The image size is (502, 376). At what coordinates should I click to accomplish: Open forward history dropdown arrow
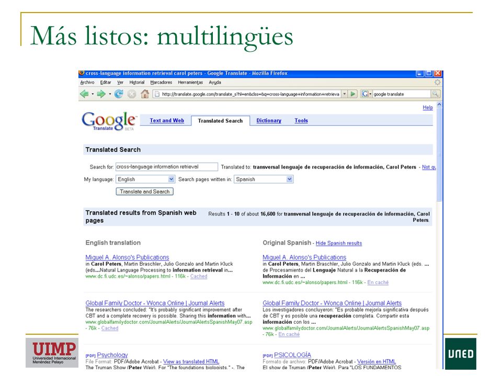(110, 95)
